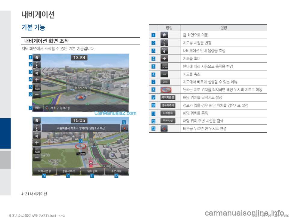Select the 명칭 table column header

[x=169, y=28]
